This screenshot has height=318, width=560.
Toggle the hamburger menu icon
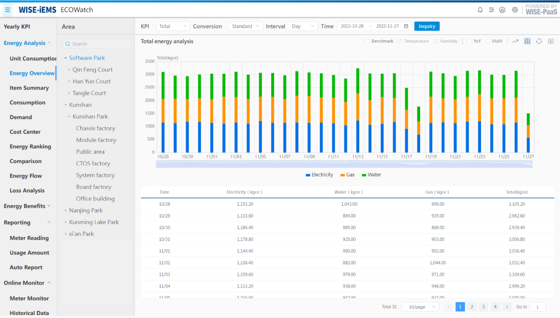(7, 10)
